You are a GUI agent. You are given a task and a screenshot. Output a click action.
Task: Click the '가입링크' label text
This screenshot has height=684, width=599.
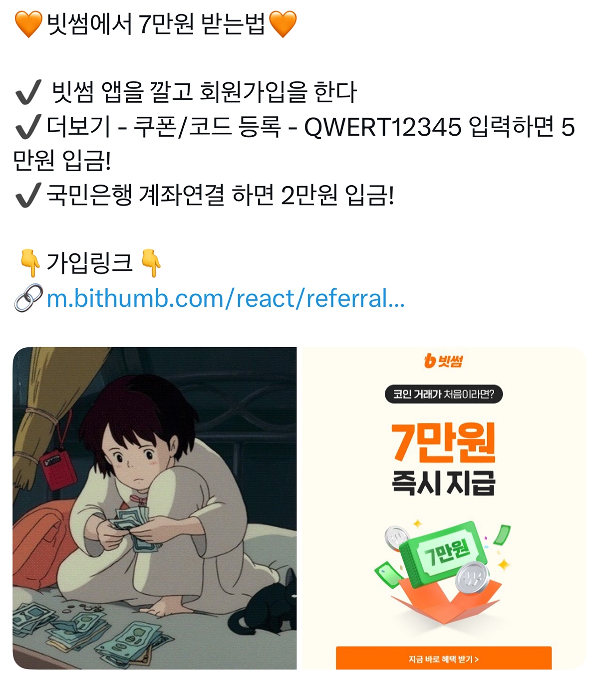pyautogui.click(x=89, y=263)
